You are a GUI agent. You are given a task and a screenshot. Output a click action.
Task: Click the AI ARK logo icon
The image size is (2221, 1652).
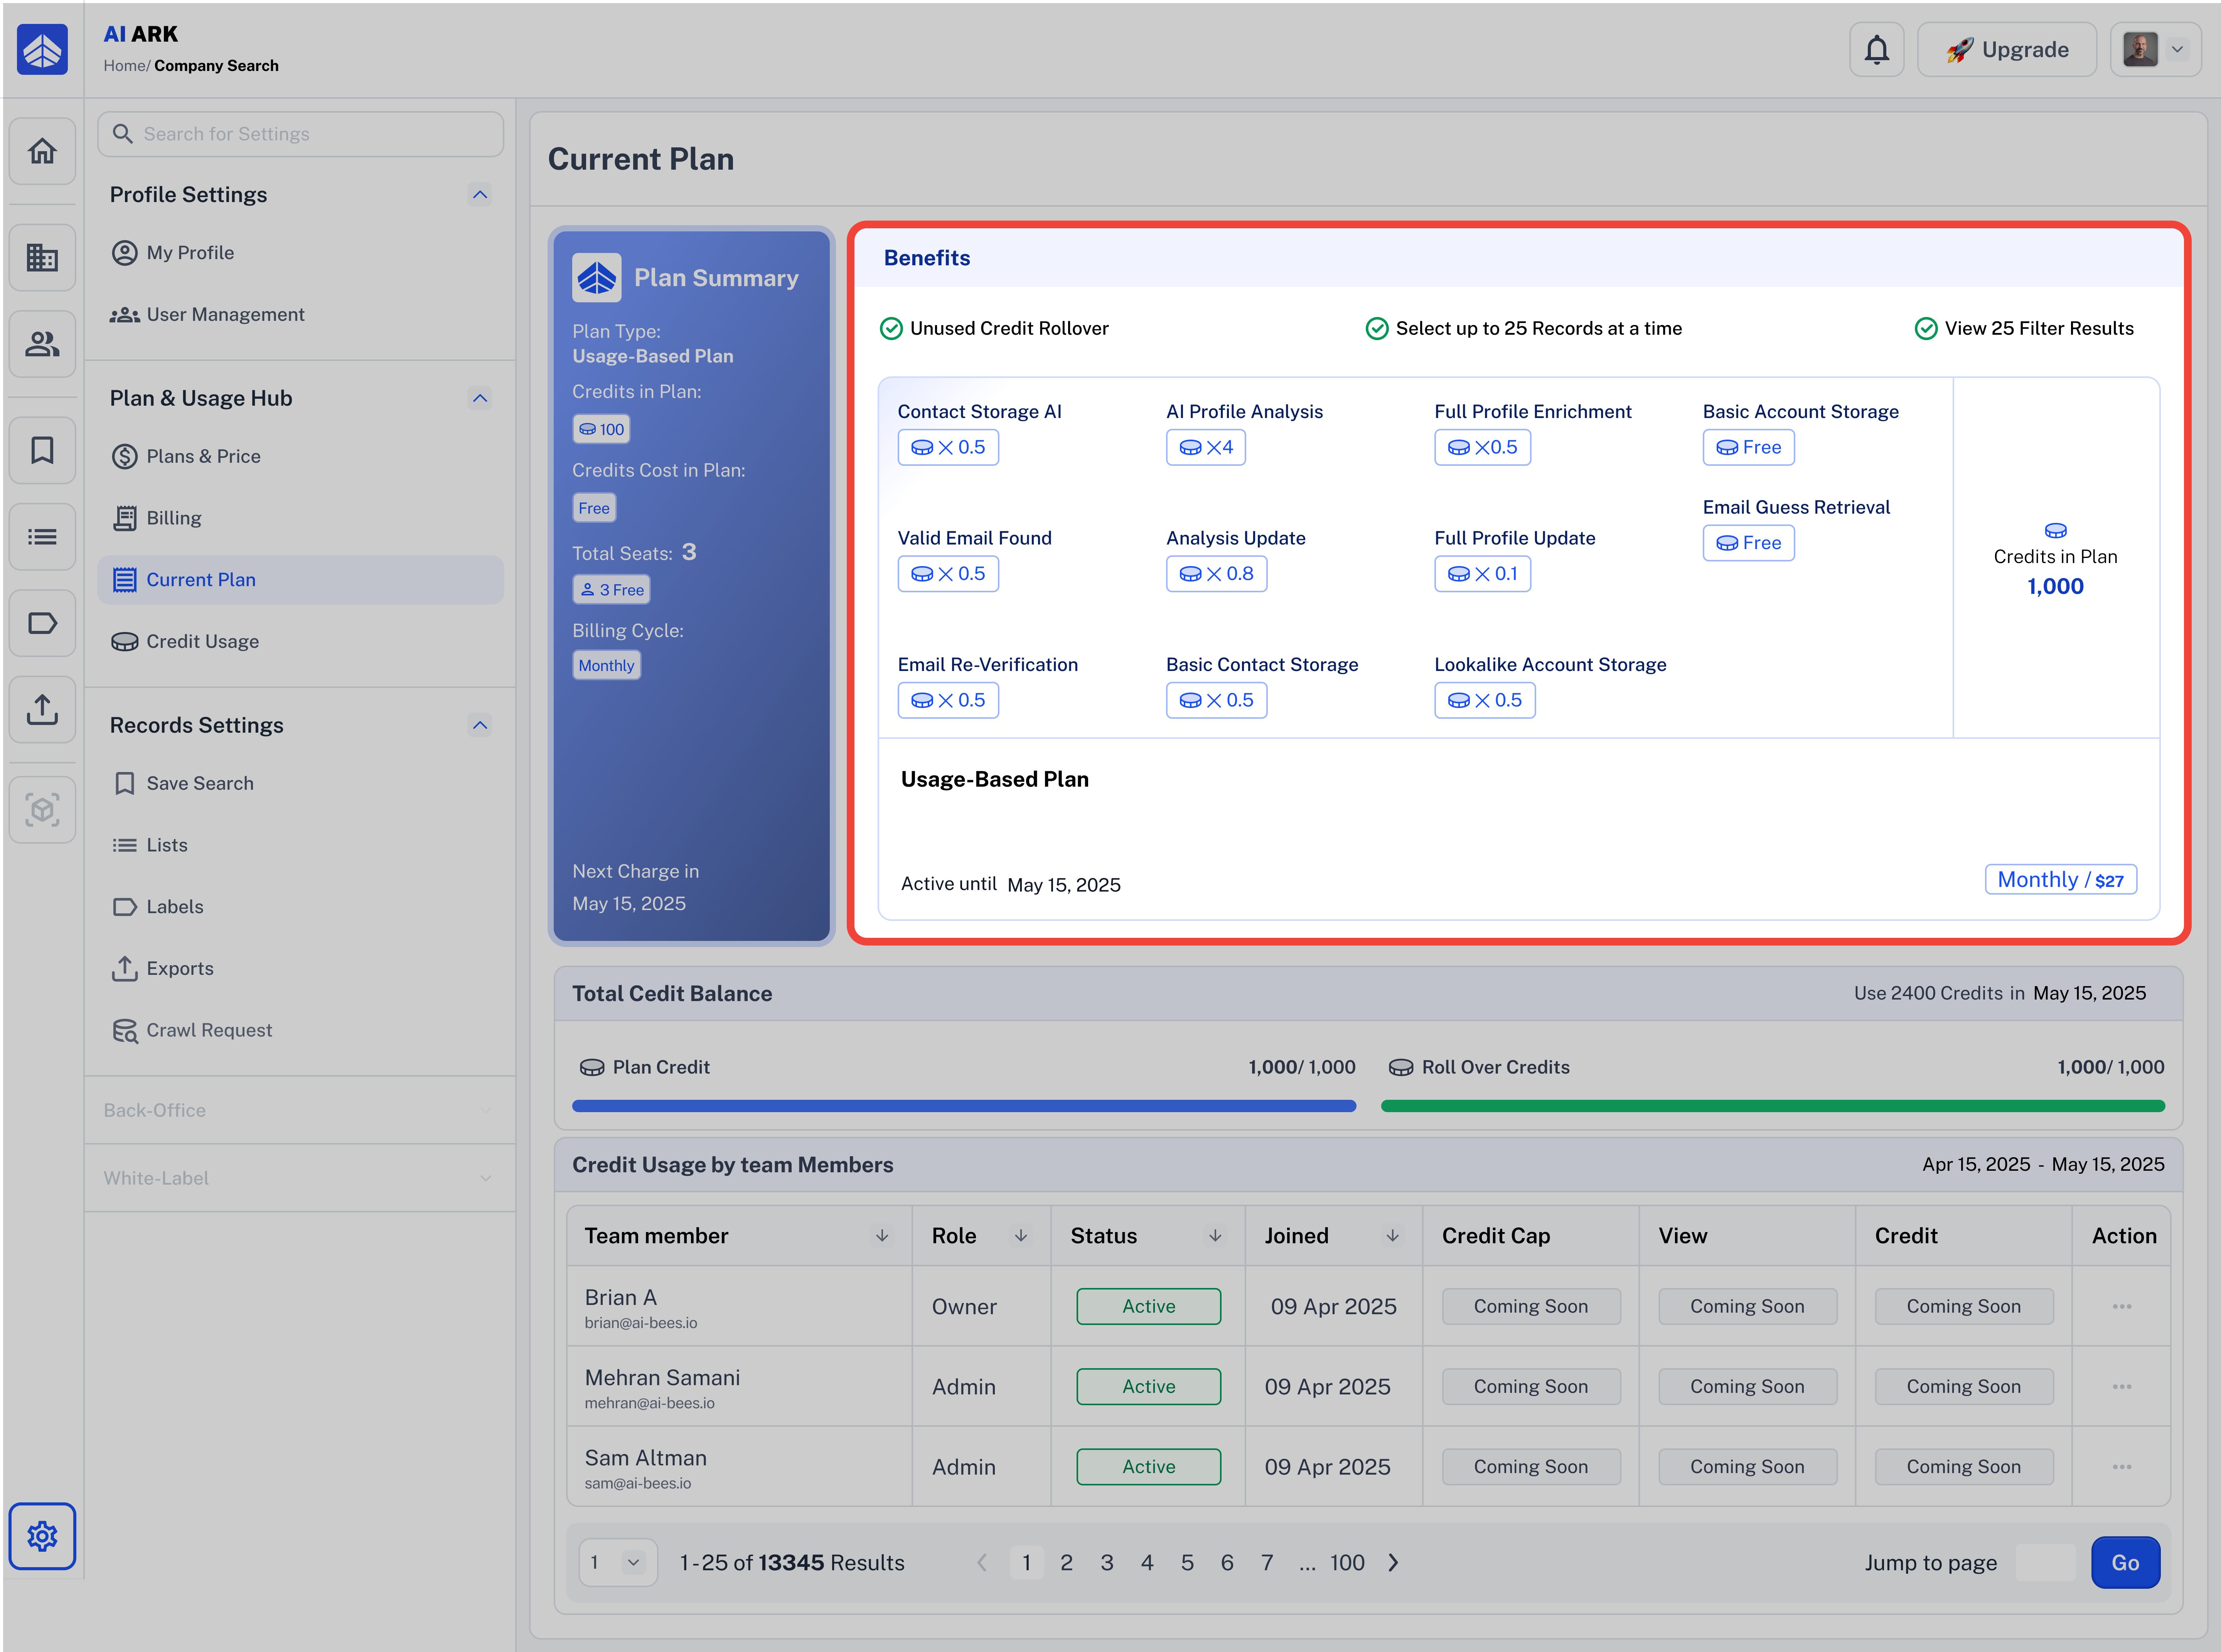coord(42,49)
